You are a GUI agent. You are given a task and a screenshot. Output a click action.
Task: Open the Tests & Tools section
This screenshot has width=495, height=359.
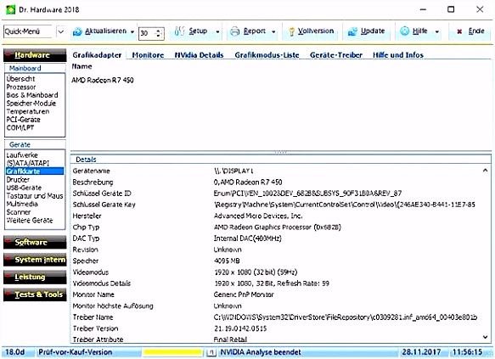click(35, 294)
